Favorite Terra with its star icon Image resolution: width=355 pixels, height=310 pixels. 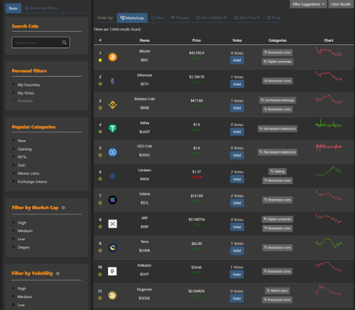(100, 251)
